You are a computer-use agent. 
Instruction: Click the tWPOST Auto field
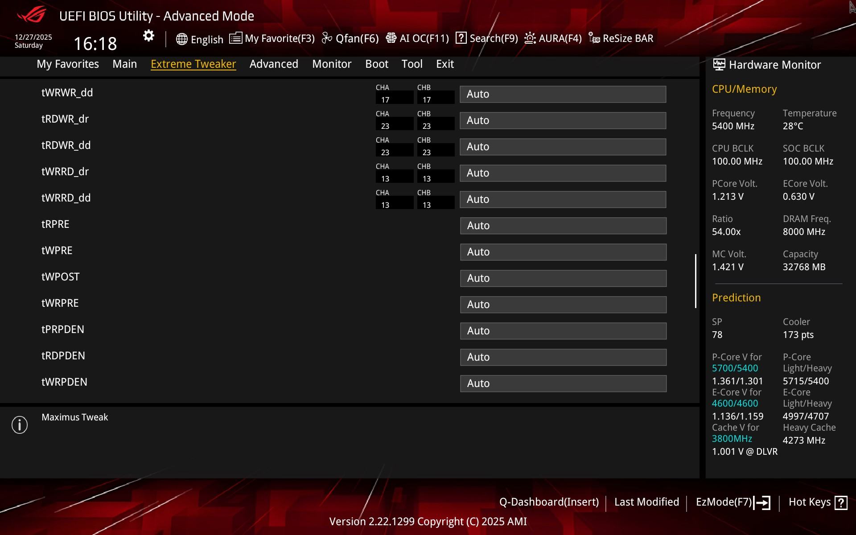pos(563,278)
